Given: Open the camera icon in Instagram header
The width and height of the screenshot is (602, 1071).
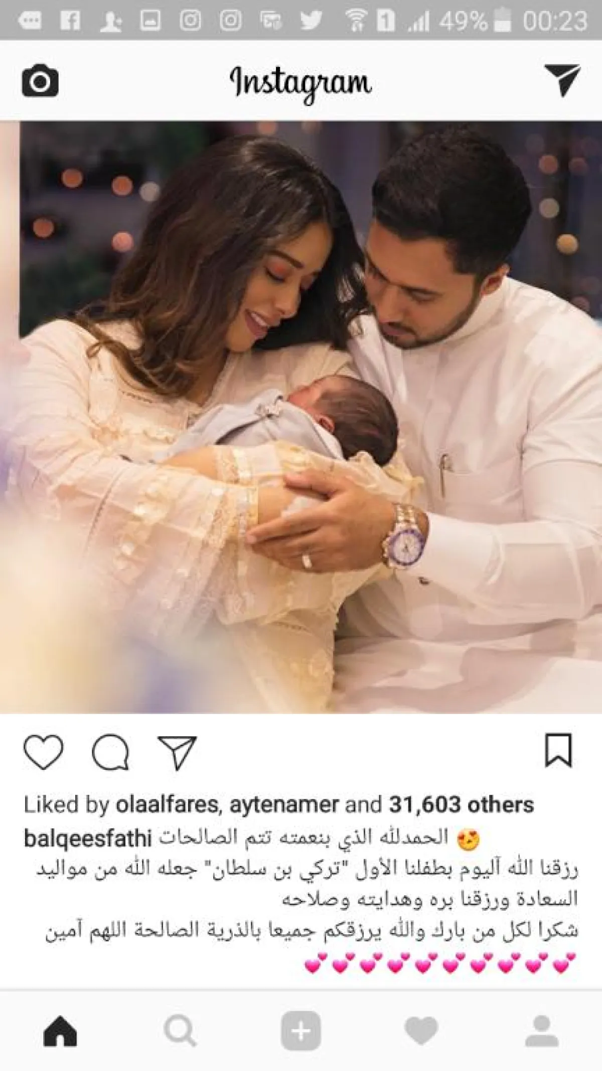Looking at the screenshot, I should click(40, 80).
